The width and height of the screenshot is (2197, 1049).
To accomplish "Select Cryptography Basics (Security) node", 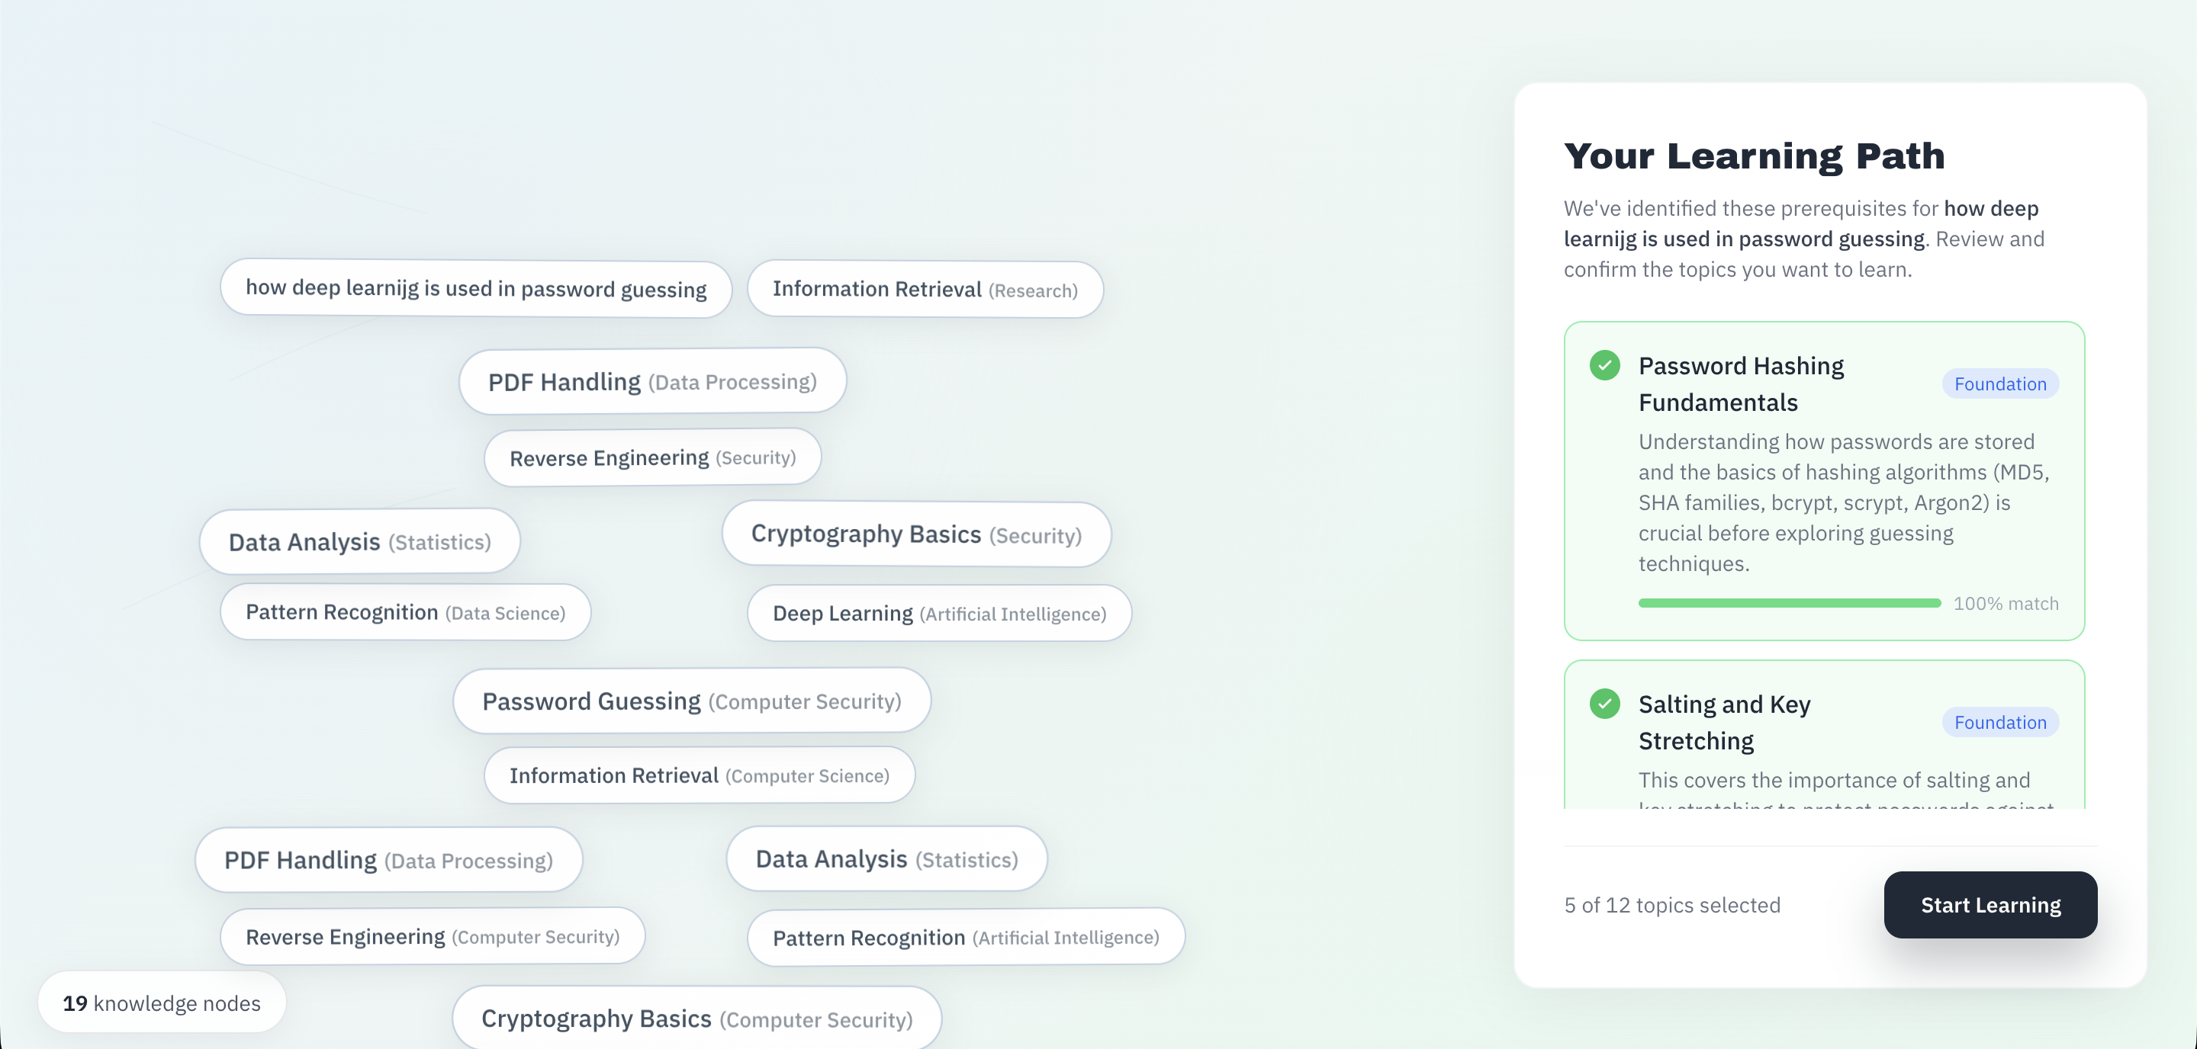I will (x=915, y=534).
